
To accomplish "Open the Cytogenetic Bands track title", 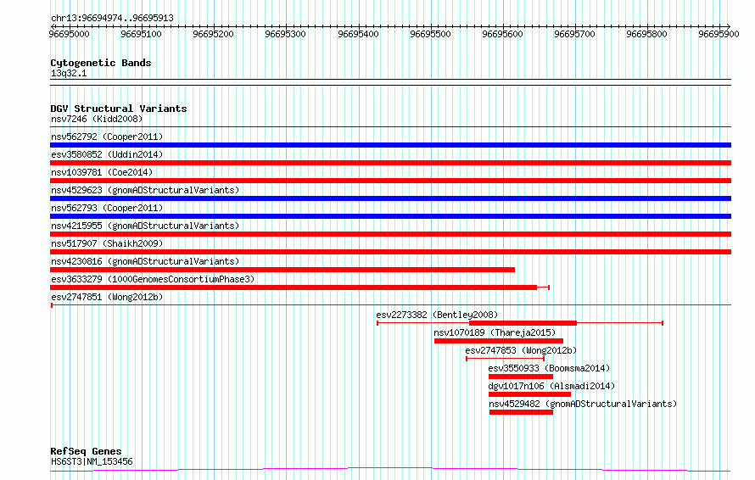I will point(101,63).
